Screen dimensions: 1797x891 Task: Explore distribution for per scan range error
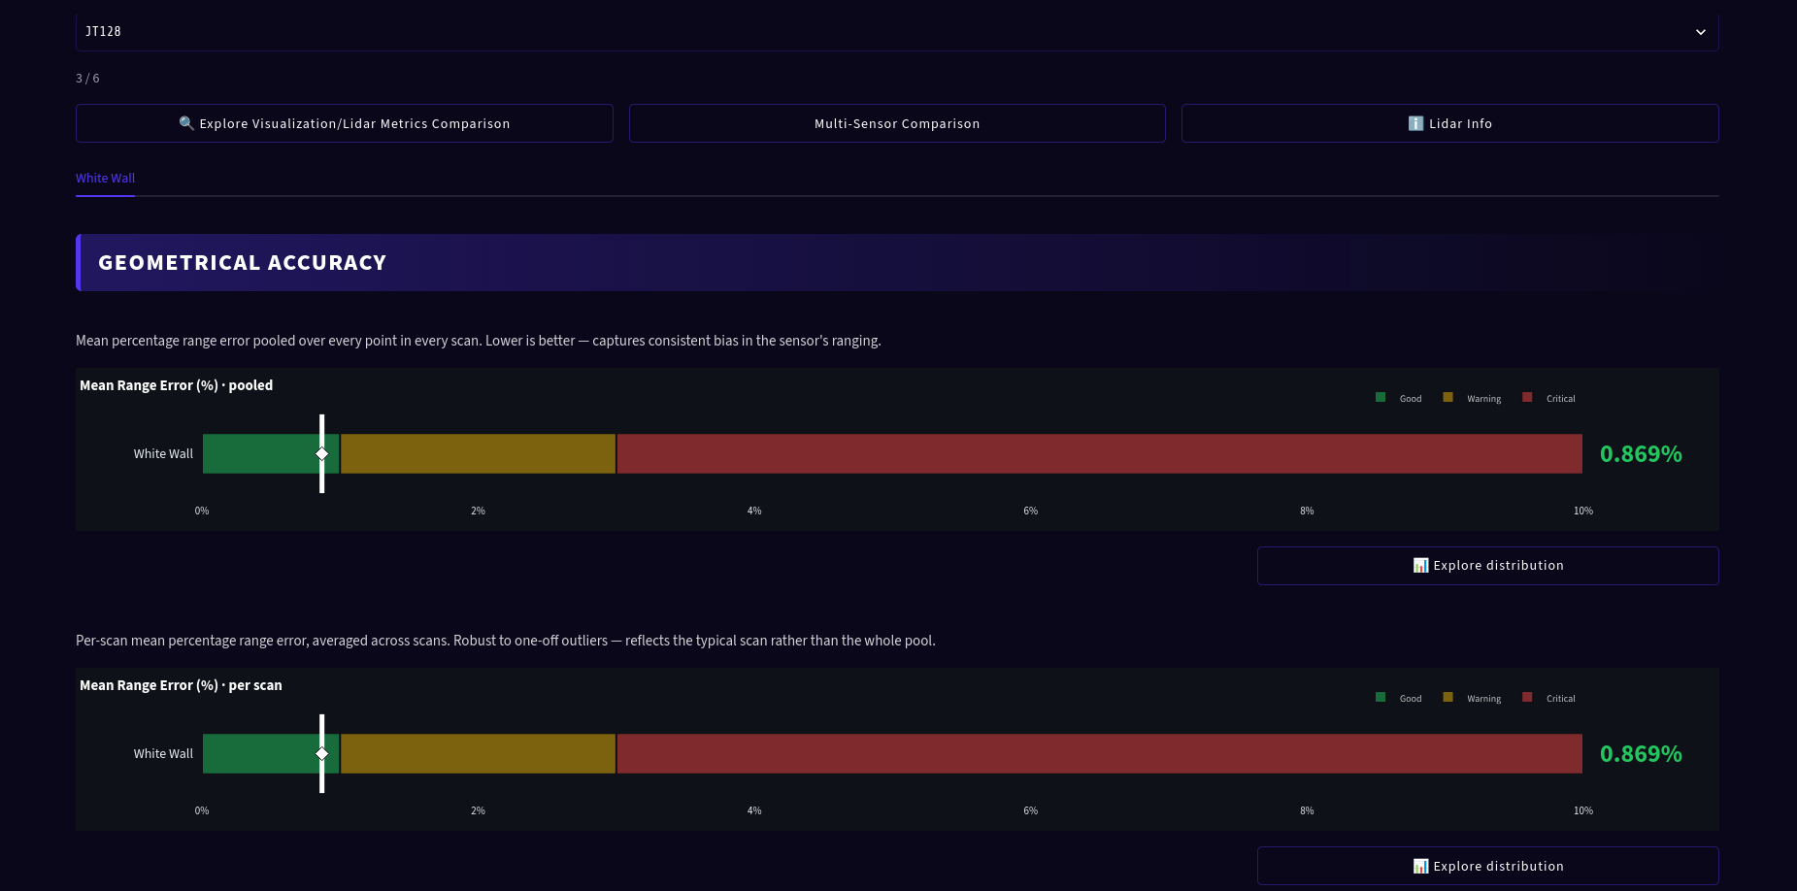tap(1488, 866)
